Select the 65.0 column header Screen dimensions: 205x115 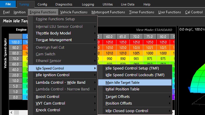(x=123, y=37)
